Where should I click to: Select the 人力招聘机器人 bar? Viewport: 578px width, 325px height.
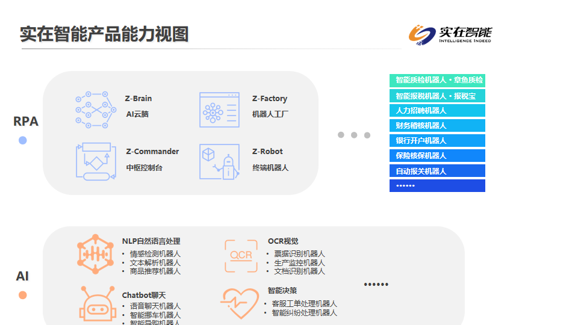437,111
